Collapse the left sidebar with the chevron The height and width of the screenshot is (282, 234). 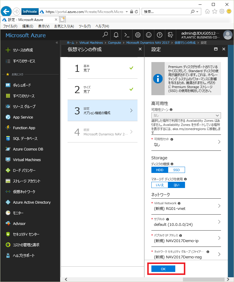(57, 43)
